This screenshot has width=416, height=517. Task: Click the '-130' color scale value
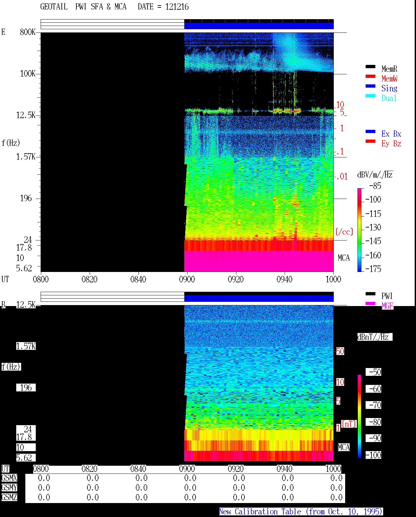click(x=373, y=227)
